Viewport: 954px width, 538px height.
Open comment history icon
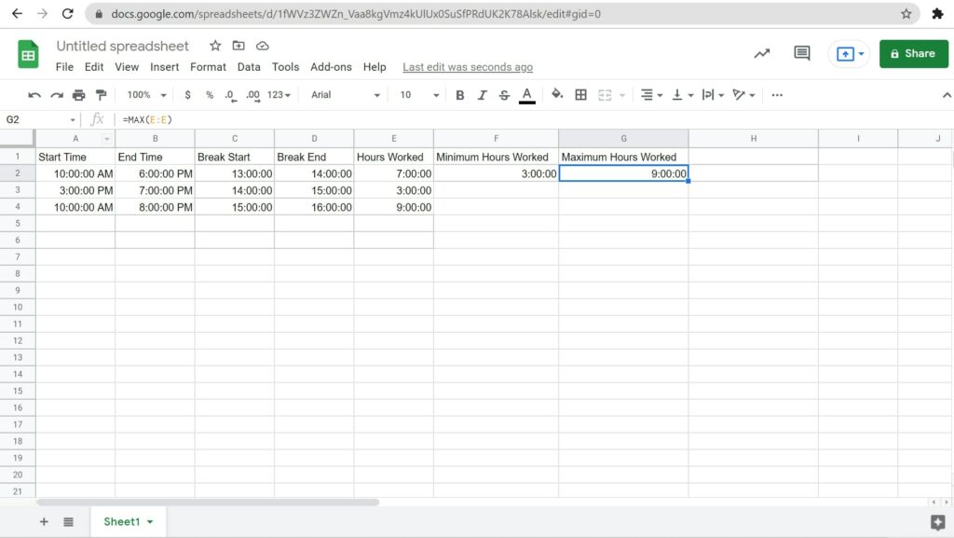[801, 53]
